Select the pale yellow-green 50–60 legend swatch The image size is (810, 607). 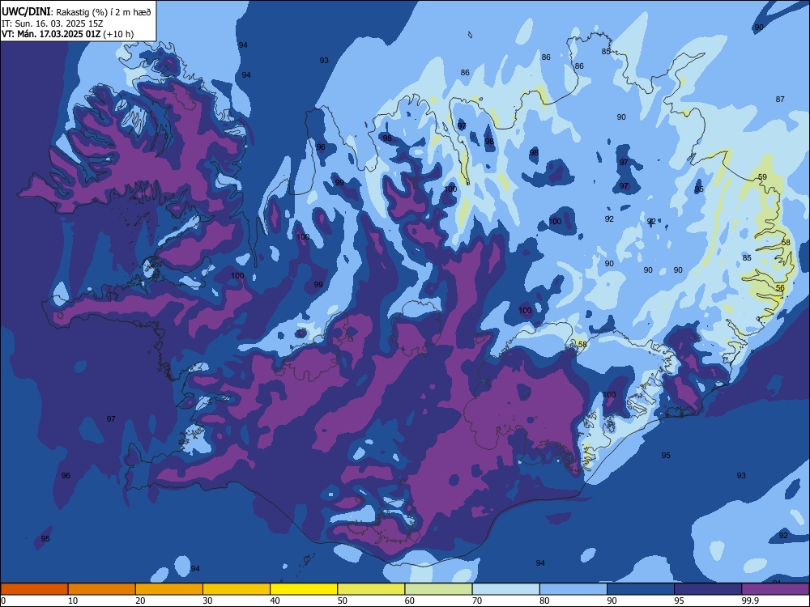coord(371,589)
